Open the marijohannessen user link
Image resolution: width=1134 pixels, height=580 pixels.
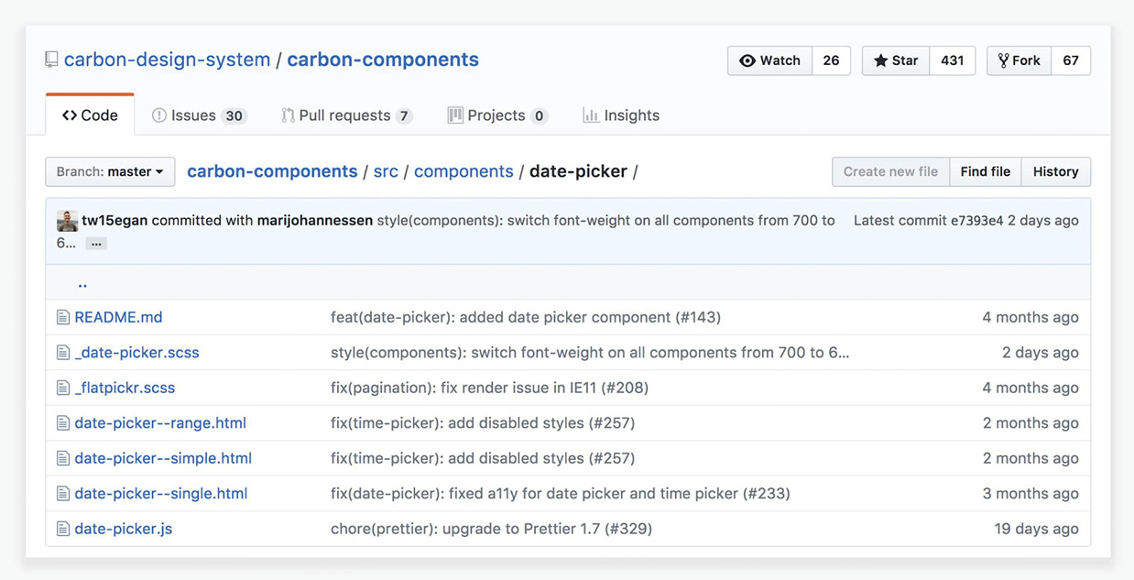click(x=315, y=221)
